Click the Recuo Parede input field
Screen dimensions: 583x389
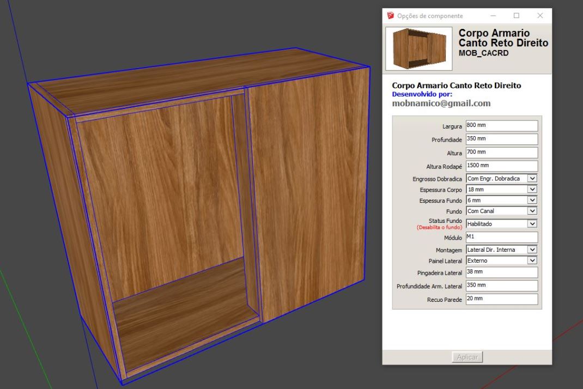501,299
